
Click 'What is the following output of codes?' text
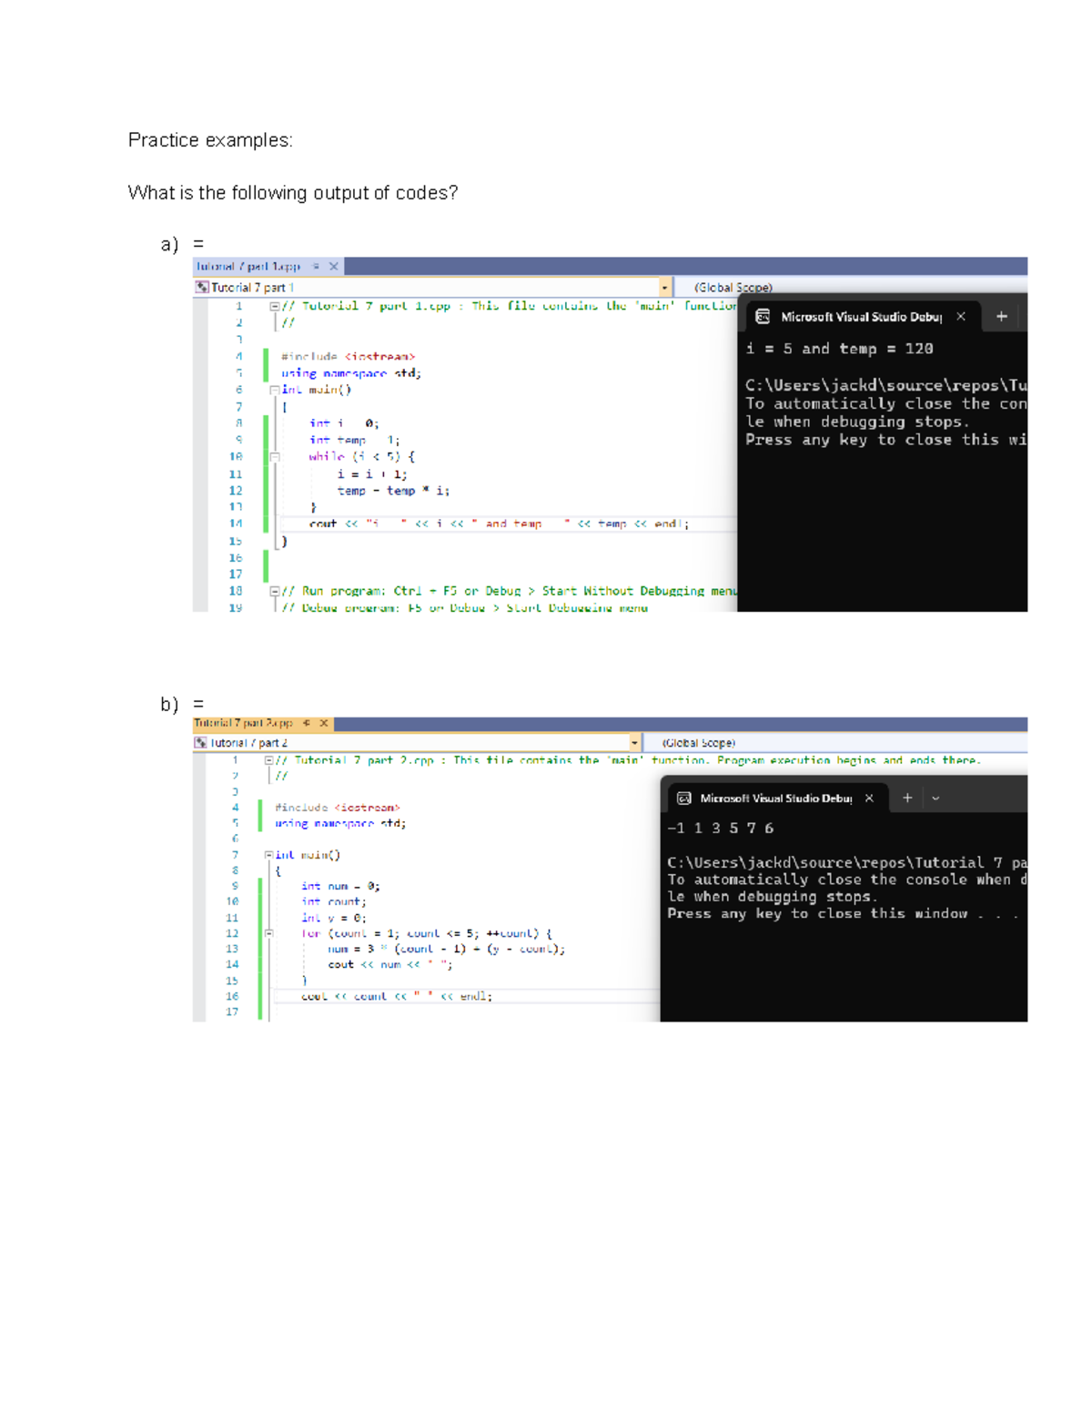pos(293,193)
